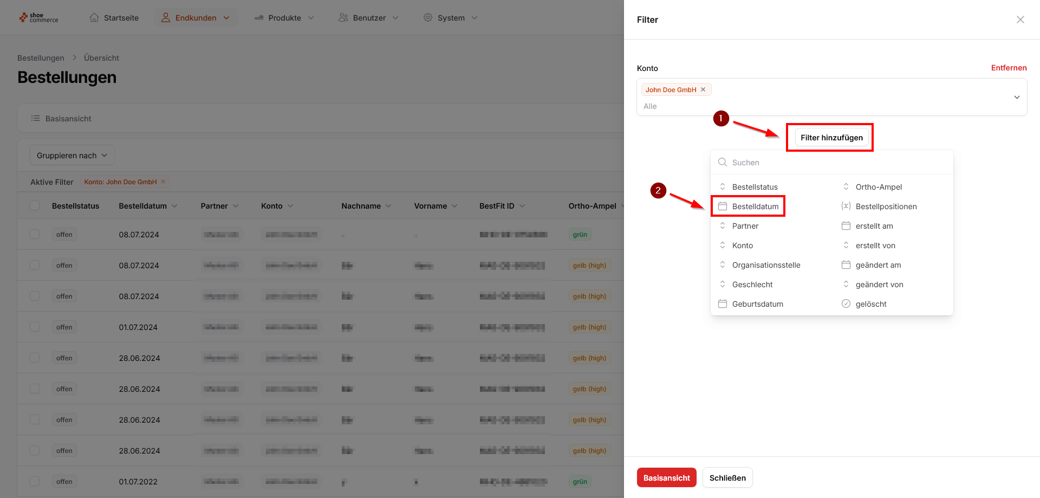Image resolution: width=1040 pixels, height=498 pixels.
Task: Click the Bestellstatus sort icon in filter list
Action: click(723, 186)
